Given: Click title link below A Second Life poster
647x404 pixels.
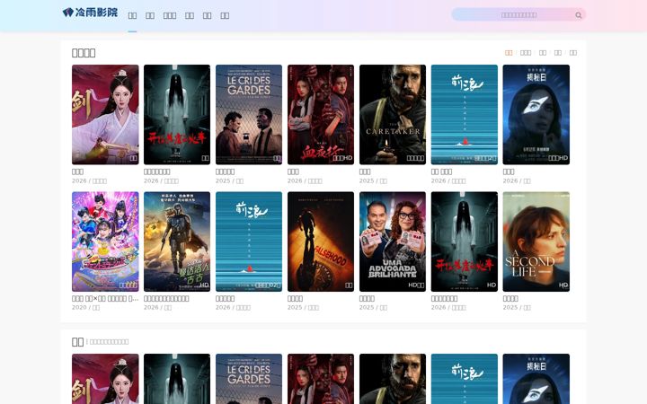Looking at the screenshot, I should pos(510,298).
